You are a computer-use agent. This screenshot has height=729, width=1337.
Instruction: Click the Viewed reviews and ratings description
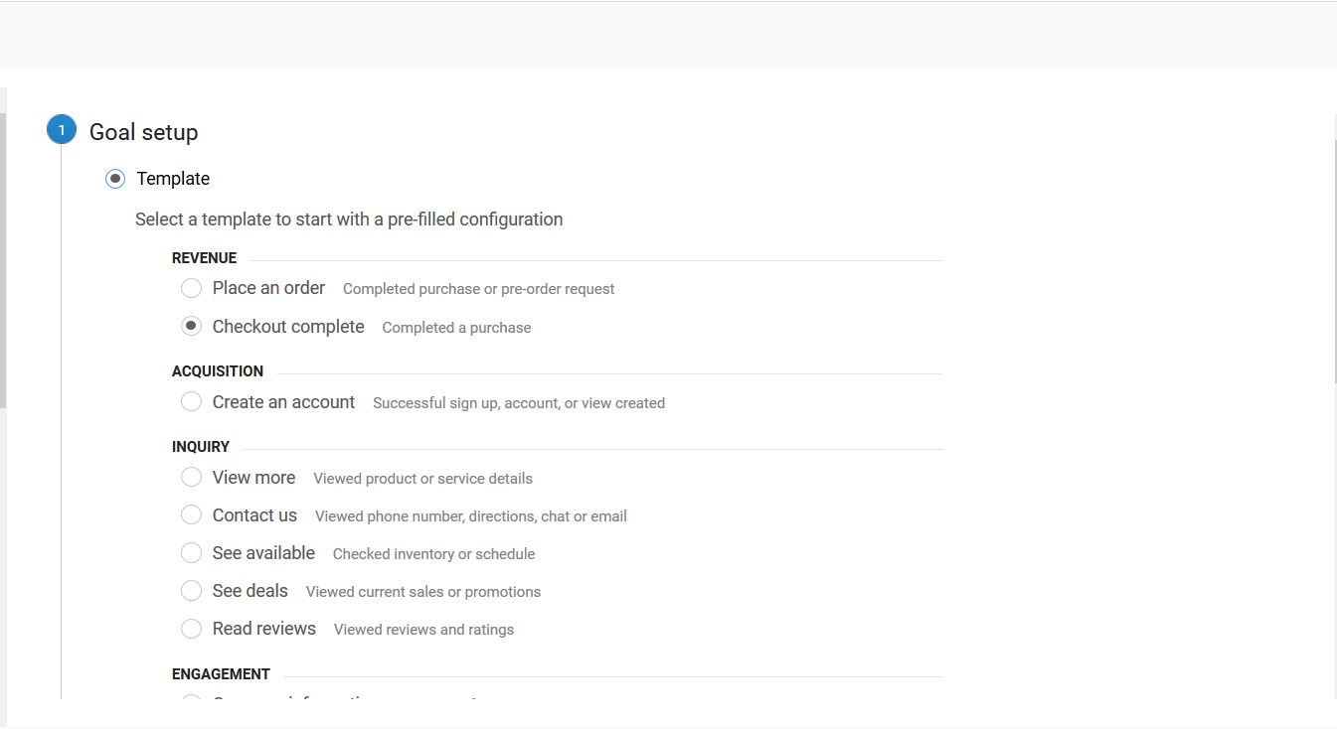pos(423,629)
